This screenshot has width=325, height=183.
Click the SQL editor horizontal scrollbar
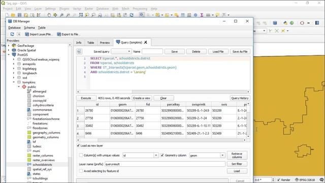[x=163, y=91]
